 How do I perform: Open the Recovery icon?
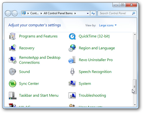click(12, 48)
